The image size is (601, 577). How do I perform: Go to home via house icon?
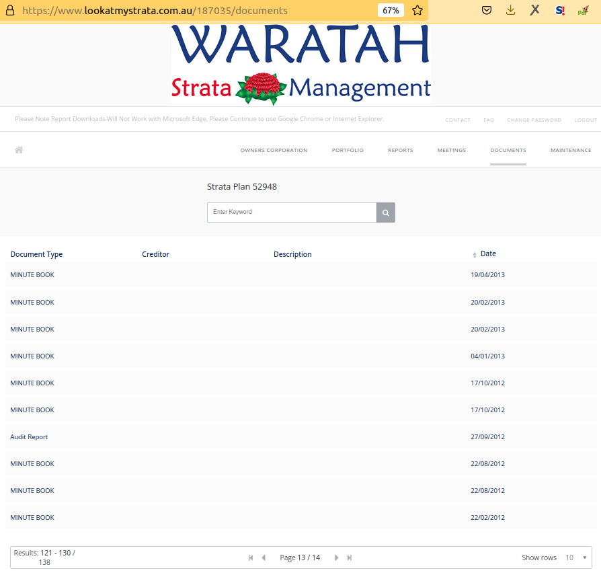tap(19, 150)
